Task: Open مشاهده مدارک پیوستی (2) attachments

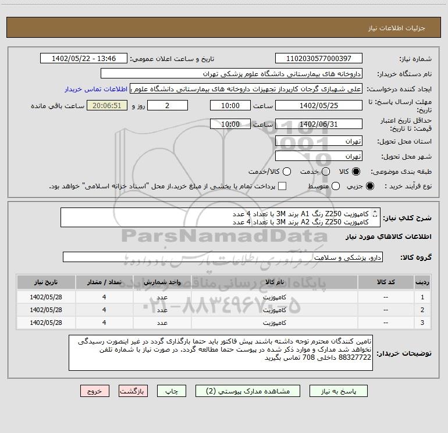Action: 248,391
